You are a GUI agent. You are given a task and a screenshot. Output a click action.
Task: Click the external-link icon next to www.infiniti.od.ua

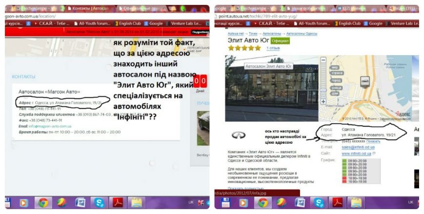[374, 154]
